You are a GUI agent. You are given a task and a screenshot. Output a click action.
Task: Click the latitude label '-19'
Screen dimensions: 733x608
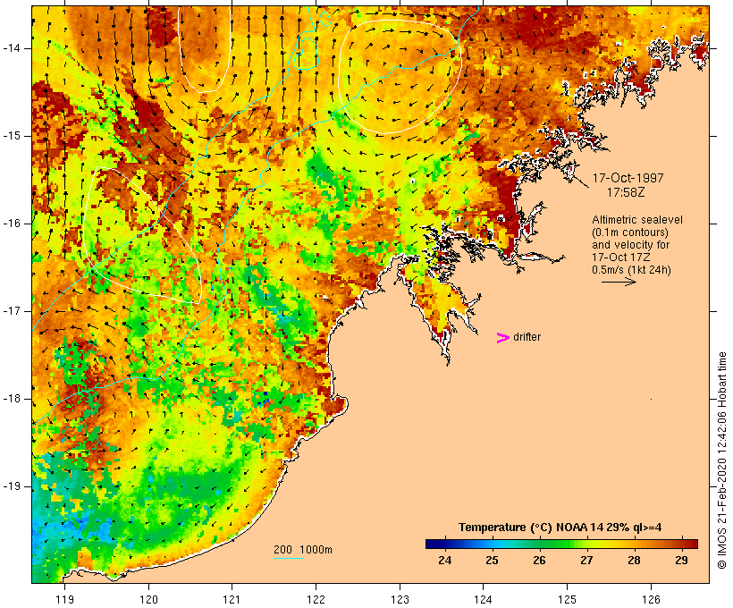click(x=11, y=487)
